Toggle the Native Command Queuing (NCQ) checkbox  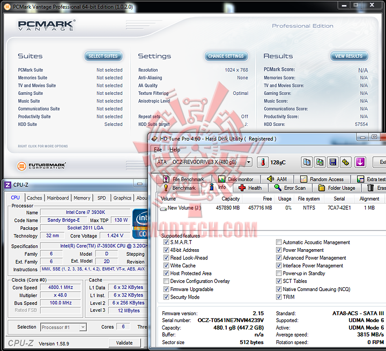[279, 289]
